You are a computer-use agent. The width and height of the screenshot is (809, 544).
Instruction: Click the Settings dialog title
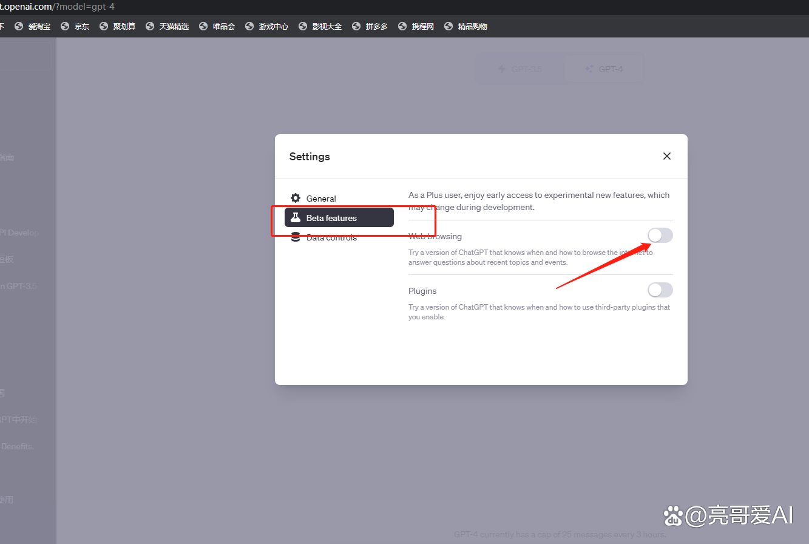(310, 157)
